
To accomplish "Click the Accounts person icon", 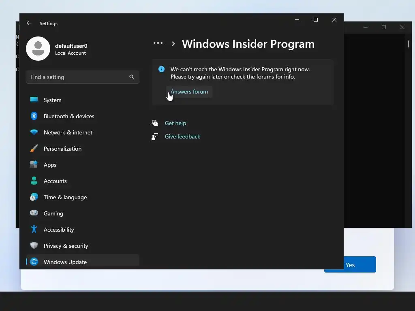I will (34, 181).
